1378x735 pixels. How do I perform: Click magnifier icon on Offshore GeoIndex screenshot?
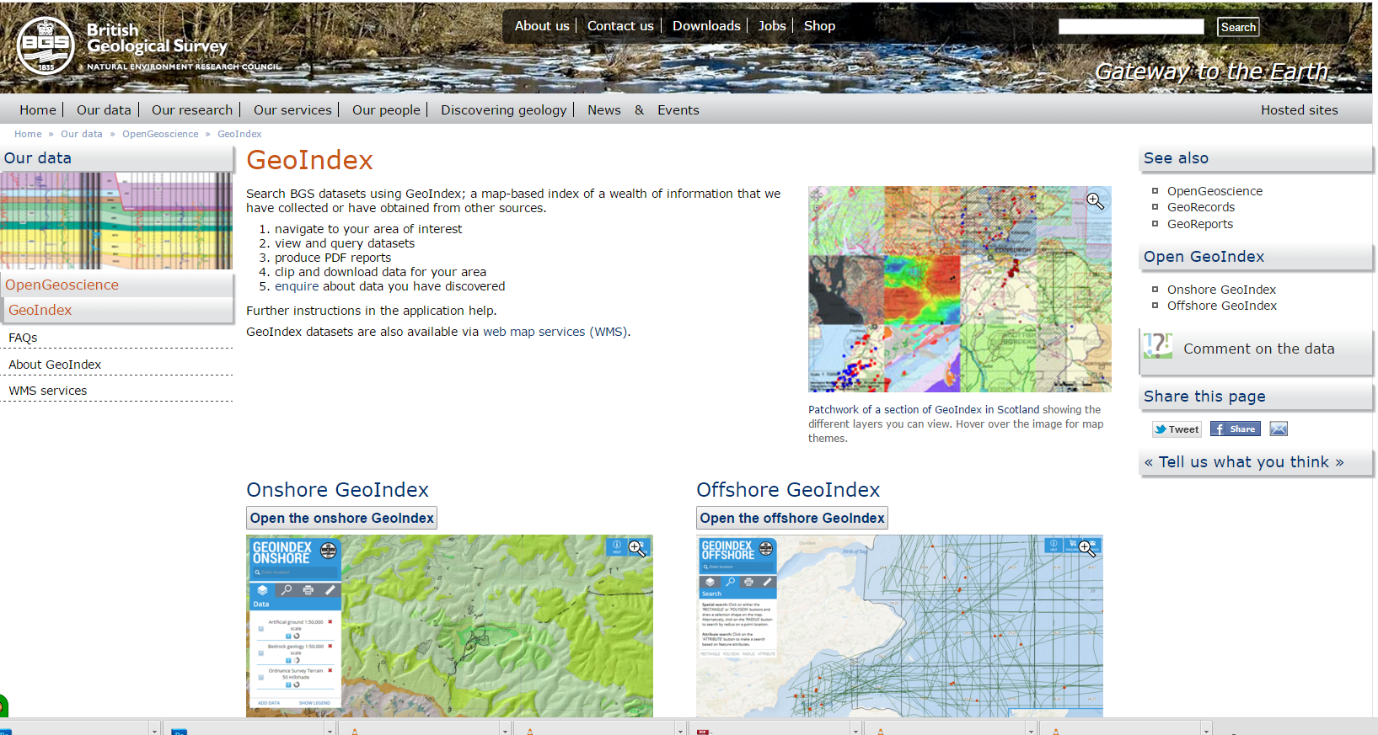click(1086, 548)
